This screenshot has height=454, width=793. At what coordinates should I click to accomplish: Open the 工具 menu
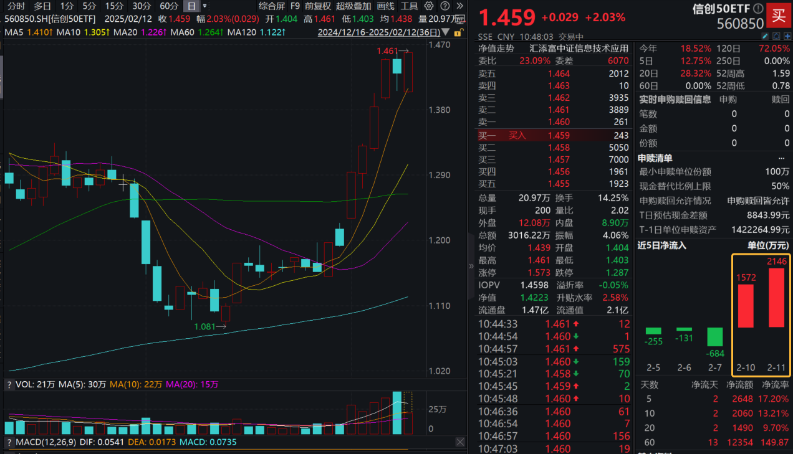410,7
